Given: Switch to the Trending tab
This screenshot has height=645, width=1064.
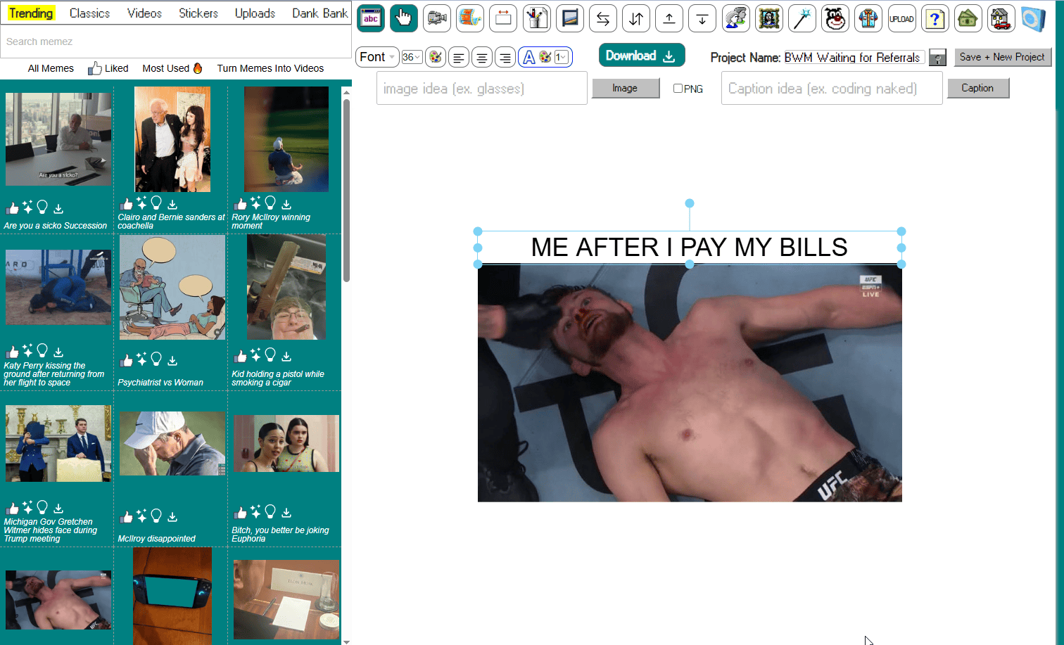Looking at the screenshot, I should pos(31,13).
